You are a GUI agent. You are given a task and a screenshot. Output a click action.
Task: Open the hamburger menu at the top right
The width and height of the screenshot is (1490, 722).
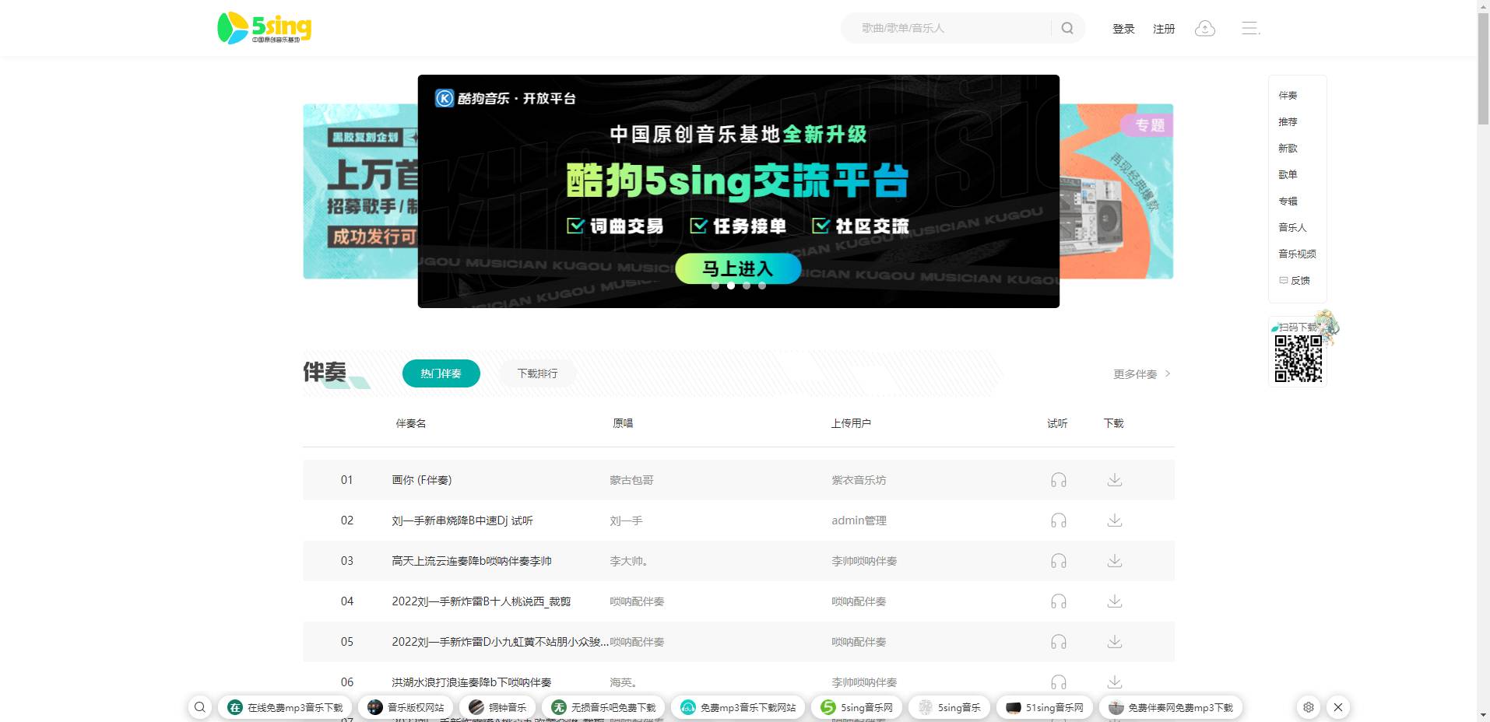point(1249,28)
